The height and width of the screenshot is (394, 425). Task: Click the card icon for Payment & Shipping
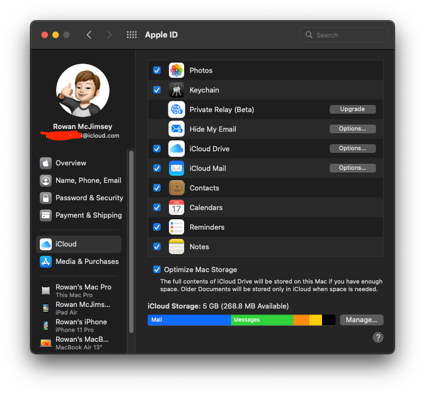click(x=46, y=216)
